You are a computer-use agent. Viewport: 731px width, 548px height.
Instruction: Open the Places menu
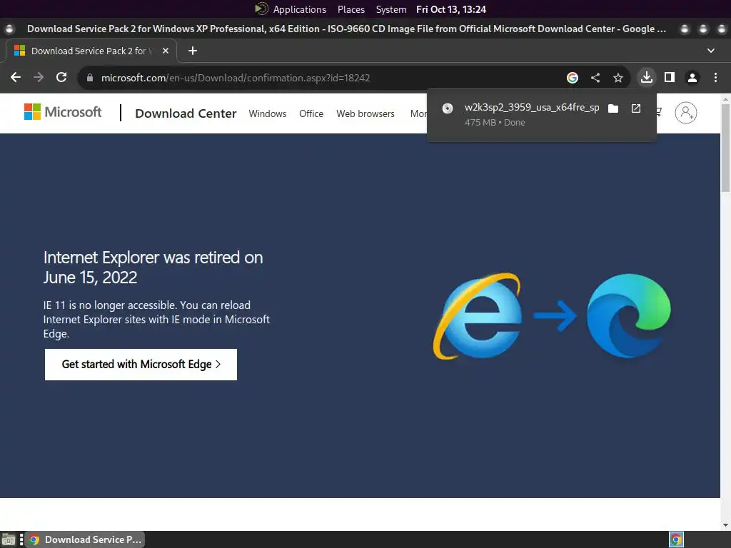(x=351, y=9)
